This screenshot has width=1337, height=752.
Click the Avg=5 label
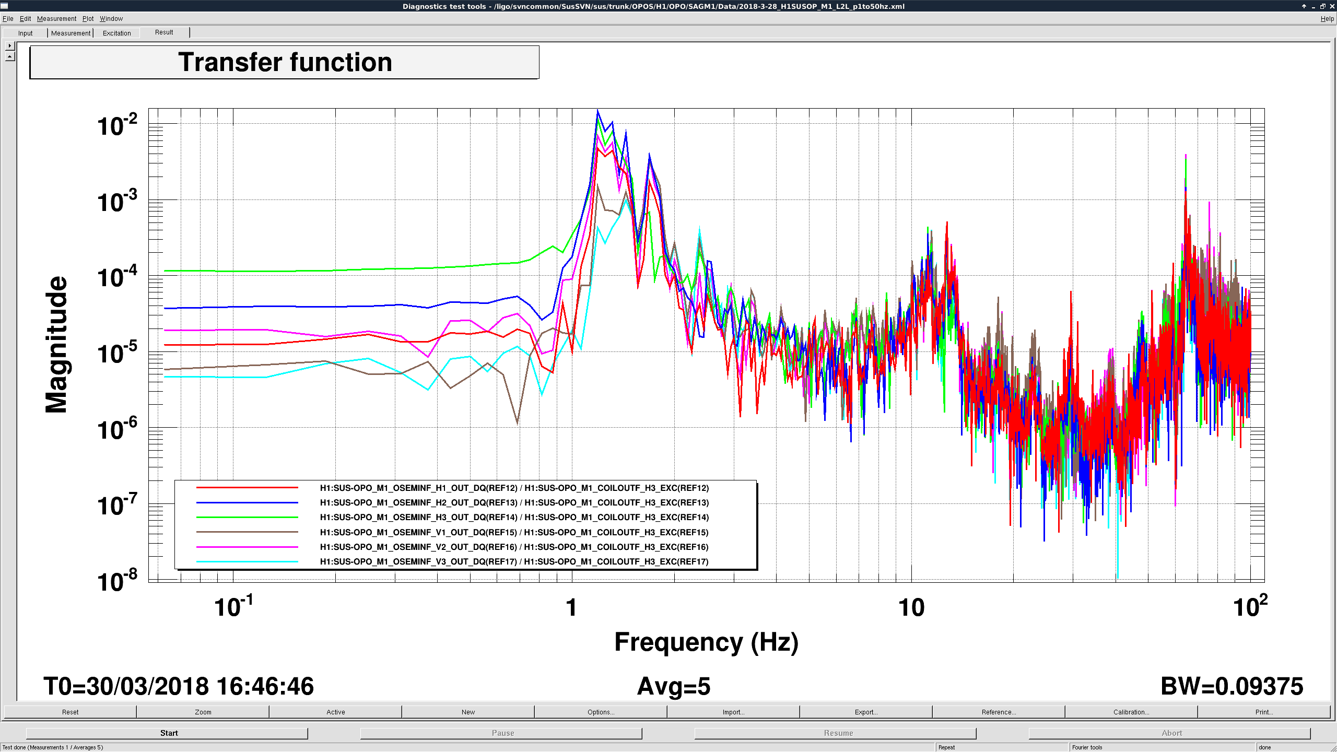(674, 686)
